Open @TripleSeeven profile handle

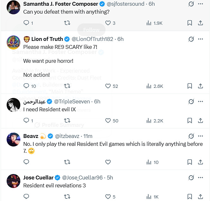[x=73, y=101]
